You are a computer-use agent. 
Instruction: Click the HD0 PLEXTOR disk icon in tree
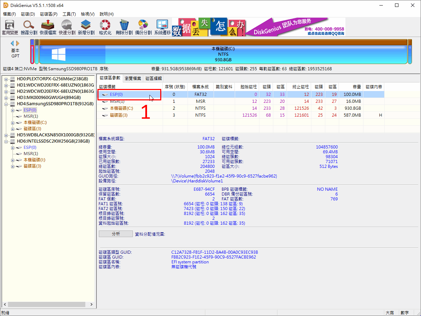pyautogui.click(x=13, y=79)
